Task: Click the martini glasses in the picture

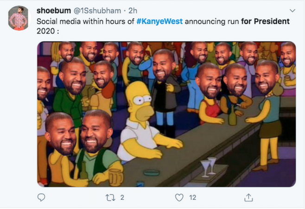Action: click(209, 167)
